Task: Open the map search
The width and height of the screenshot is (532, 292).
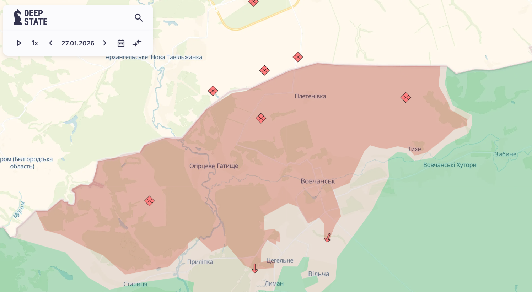Action: [x=139, y=17]
